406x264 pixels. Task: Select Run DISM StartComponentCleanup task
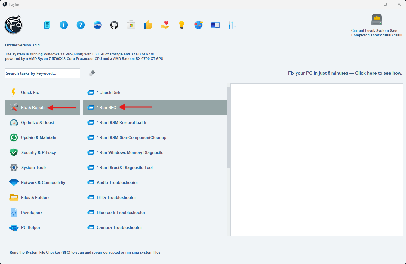[155, 137]
